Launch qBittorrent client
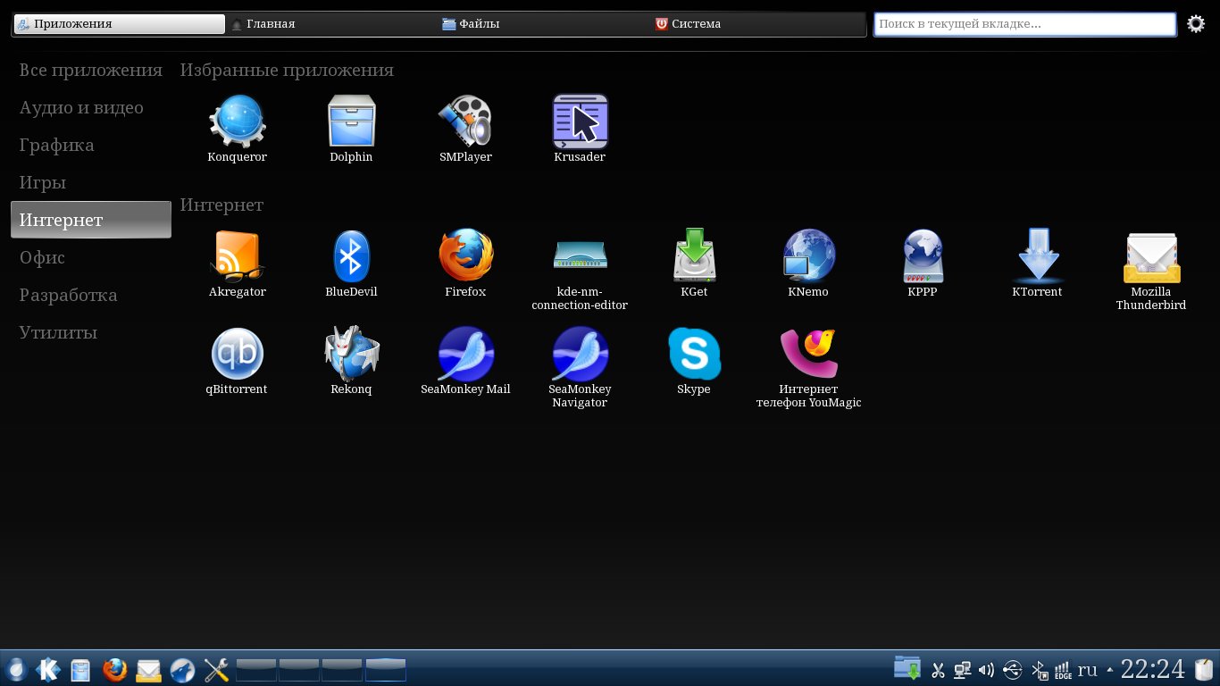This screenshot has width=1220, height=686. 237,355
